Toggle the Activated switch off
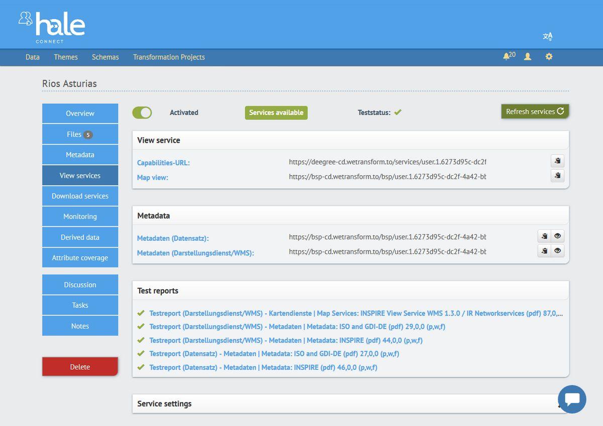The width and height of the screenshot is (603, 426). pos(142,113)
